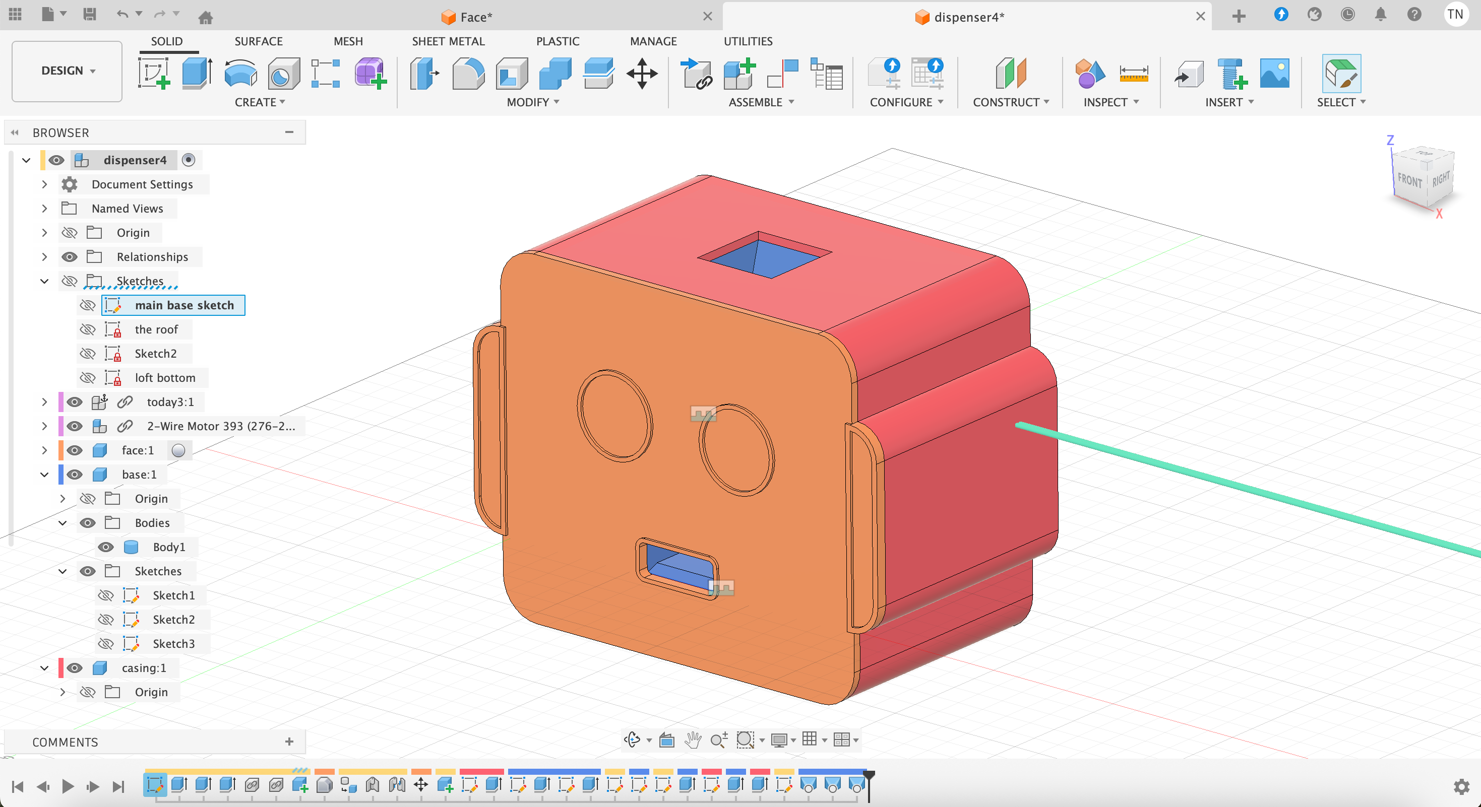Hide the face:1 component

pos(74,450)
